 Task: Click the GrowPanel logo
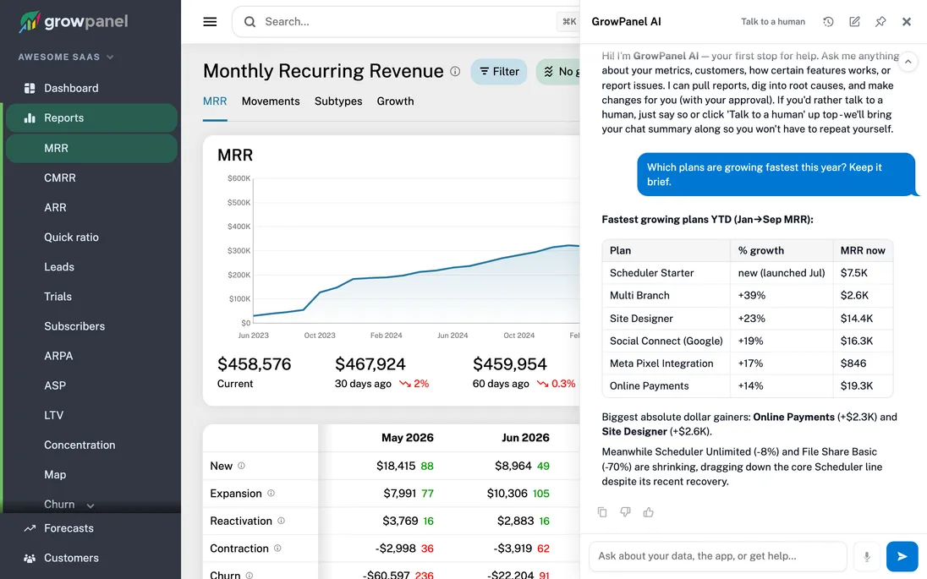pos(74,22)
